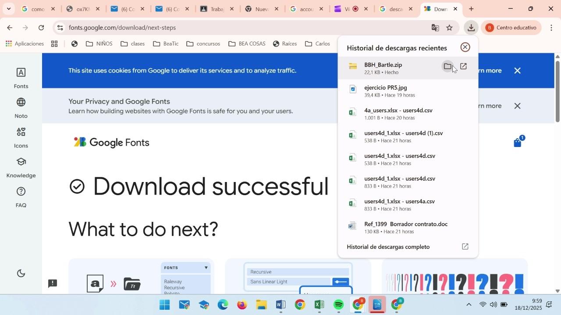Open the shopping bag selection
Image resolution: width=561 pixels, height=315 pixels.
(518, 143)
